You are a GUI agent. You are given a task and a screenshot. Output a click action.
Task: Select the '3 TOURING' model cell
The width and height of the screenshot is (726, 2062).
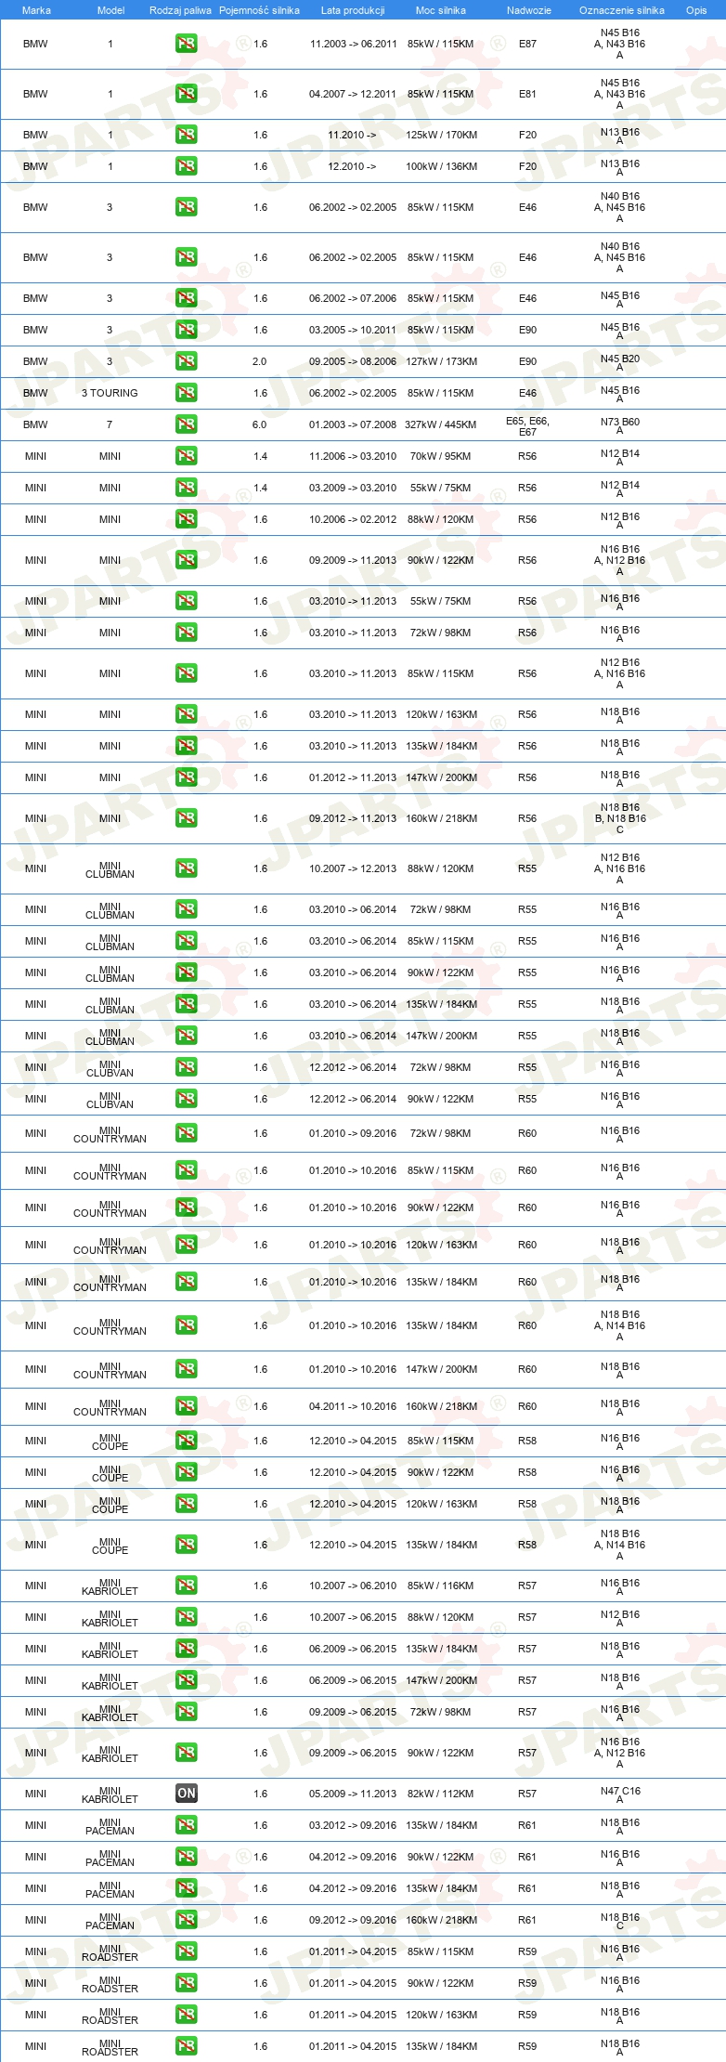click(x=110, y=393)
